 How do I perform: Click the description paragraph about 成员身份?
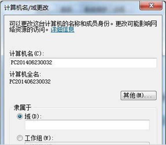[x=83, y=27]
